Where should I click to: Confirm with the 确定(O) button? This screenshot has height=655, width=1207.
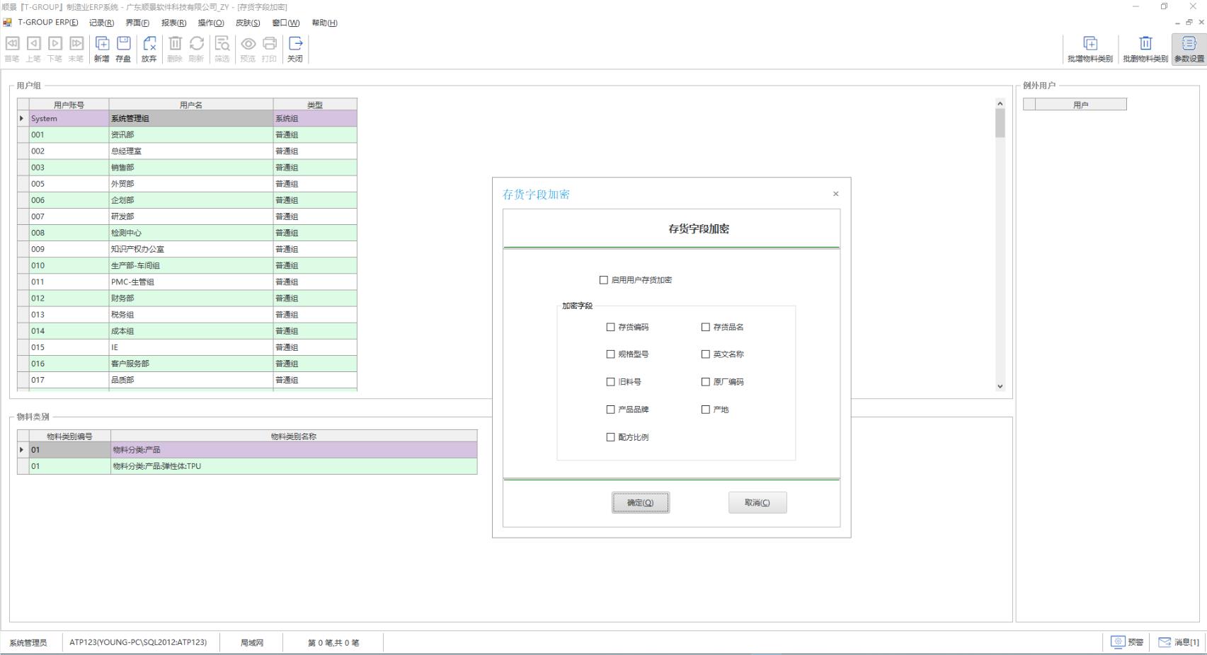pos(640,503)
